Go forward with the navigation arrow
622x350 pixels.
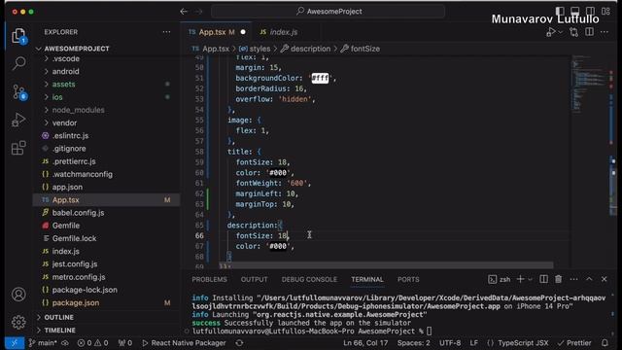pyautogui.click(x=198, y=12)
